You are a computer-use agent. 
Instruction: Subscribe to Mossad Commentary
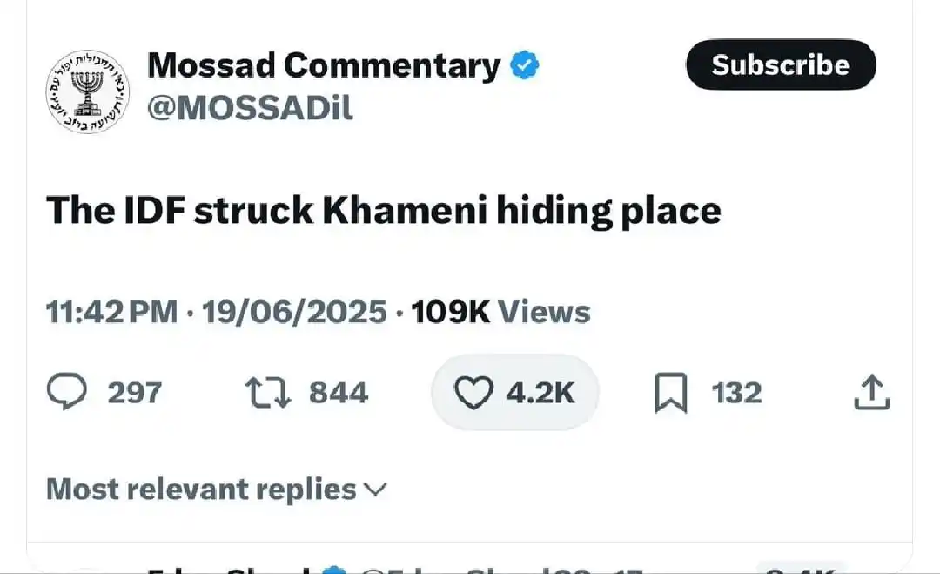781,64
